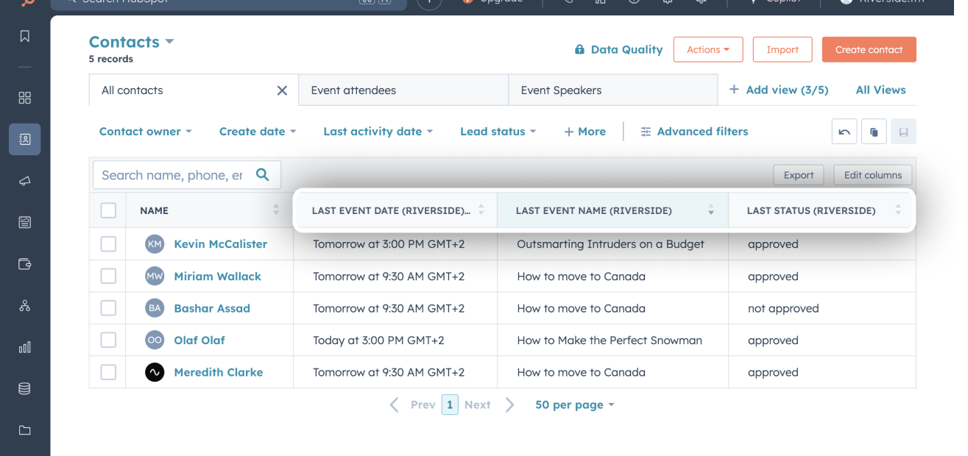Image resolution: width=968 pixels, height=456 pixels.
Task: Click the Import button
Action: click(x=782, y=49)
